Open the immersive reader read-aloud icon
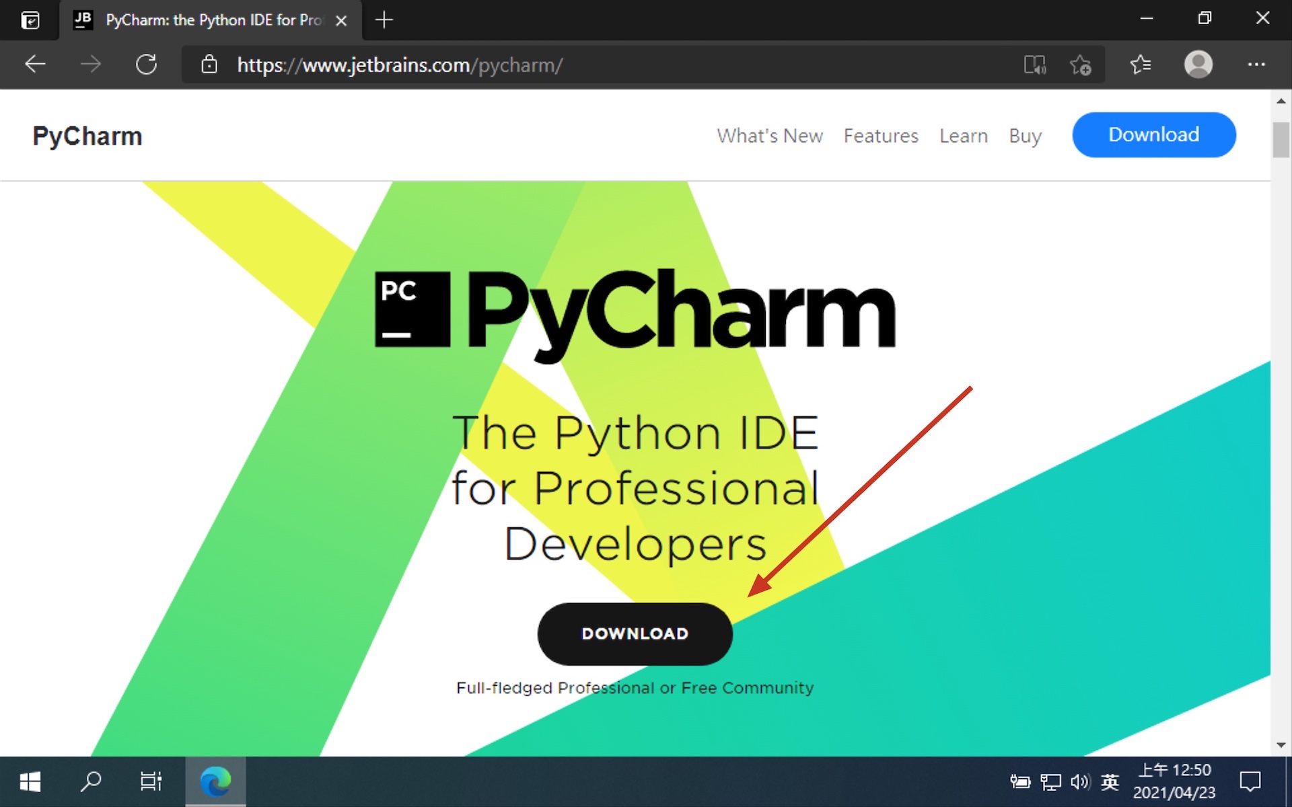 (1034, 65)
